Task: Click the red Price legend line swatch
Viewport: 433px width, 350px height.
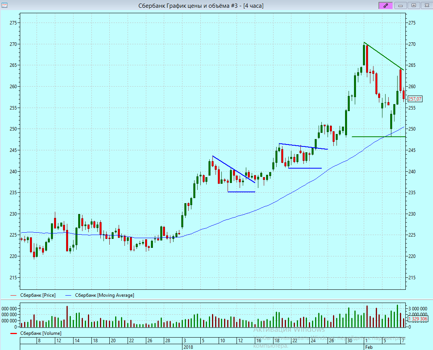Action: coord(13,295)
